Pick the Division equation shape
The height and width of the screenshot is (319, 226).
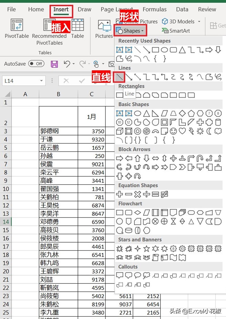147,194
